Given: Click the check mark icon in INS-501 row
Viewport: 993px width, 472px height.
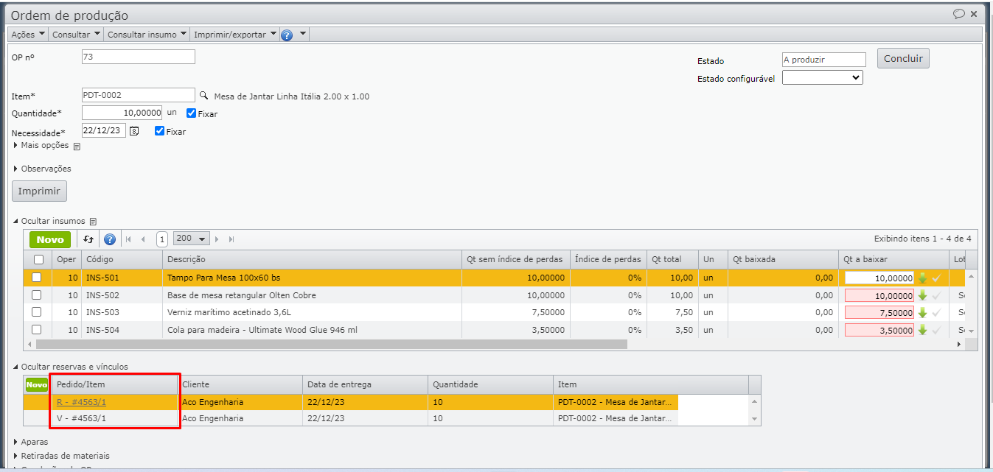Looking at the screenshot, I should pyautogui.click(x=936, y=278).
